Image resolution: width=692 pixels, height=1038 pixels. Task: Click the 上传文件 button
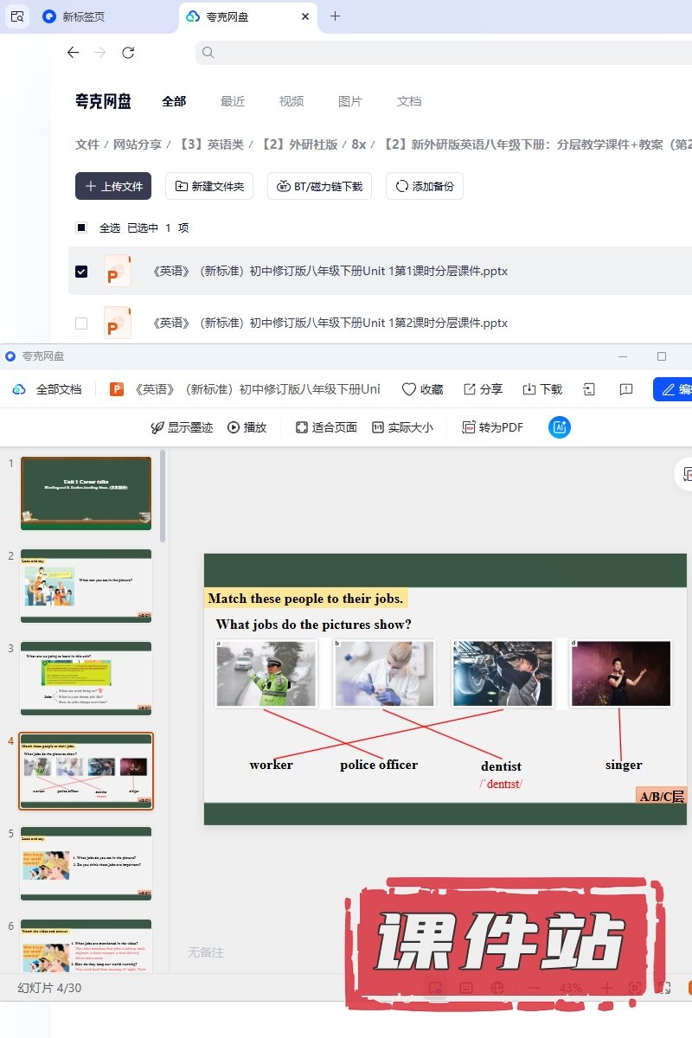113,186
